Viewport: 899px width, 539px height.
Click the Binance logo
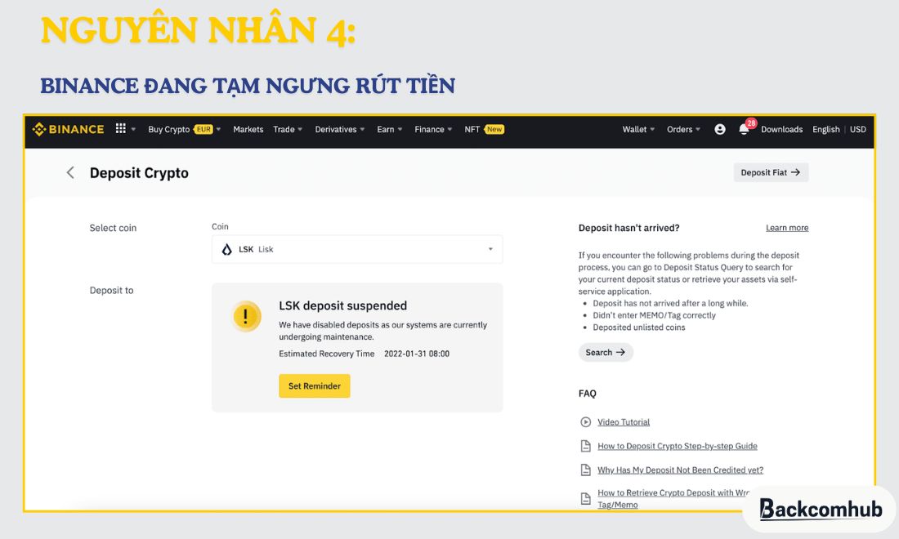click(x=68, y=130)
